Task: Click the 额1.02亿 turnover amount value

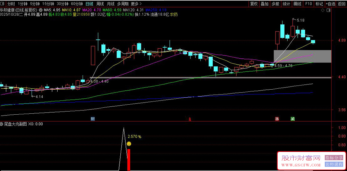Action: pyautogui.click(x=98, y=14)
